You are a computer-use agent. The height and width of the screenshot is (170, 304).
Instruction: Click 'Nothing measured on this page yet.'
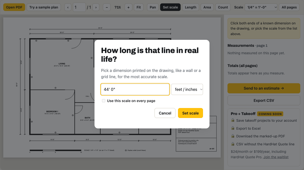[256, 53]
